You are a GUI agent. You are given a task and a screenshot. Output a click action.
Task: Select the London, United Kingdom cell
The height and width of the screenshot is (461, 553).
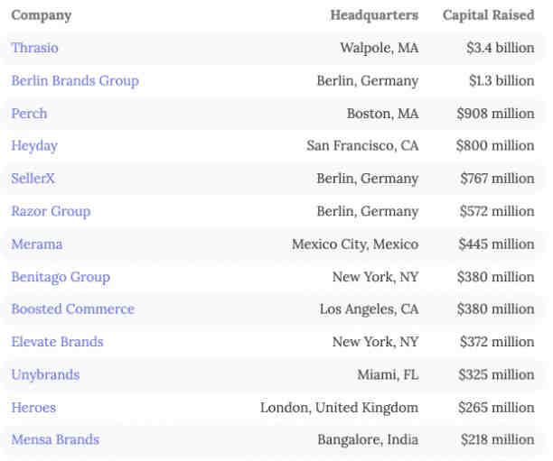339,408
